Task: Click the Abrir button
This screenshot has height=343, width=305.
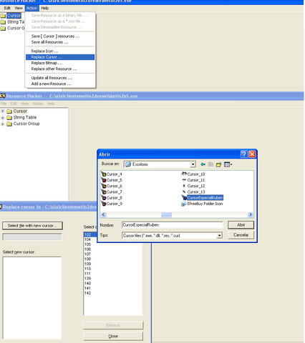Action: point(241,225)
